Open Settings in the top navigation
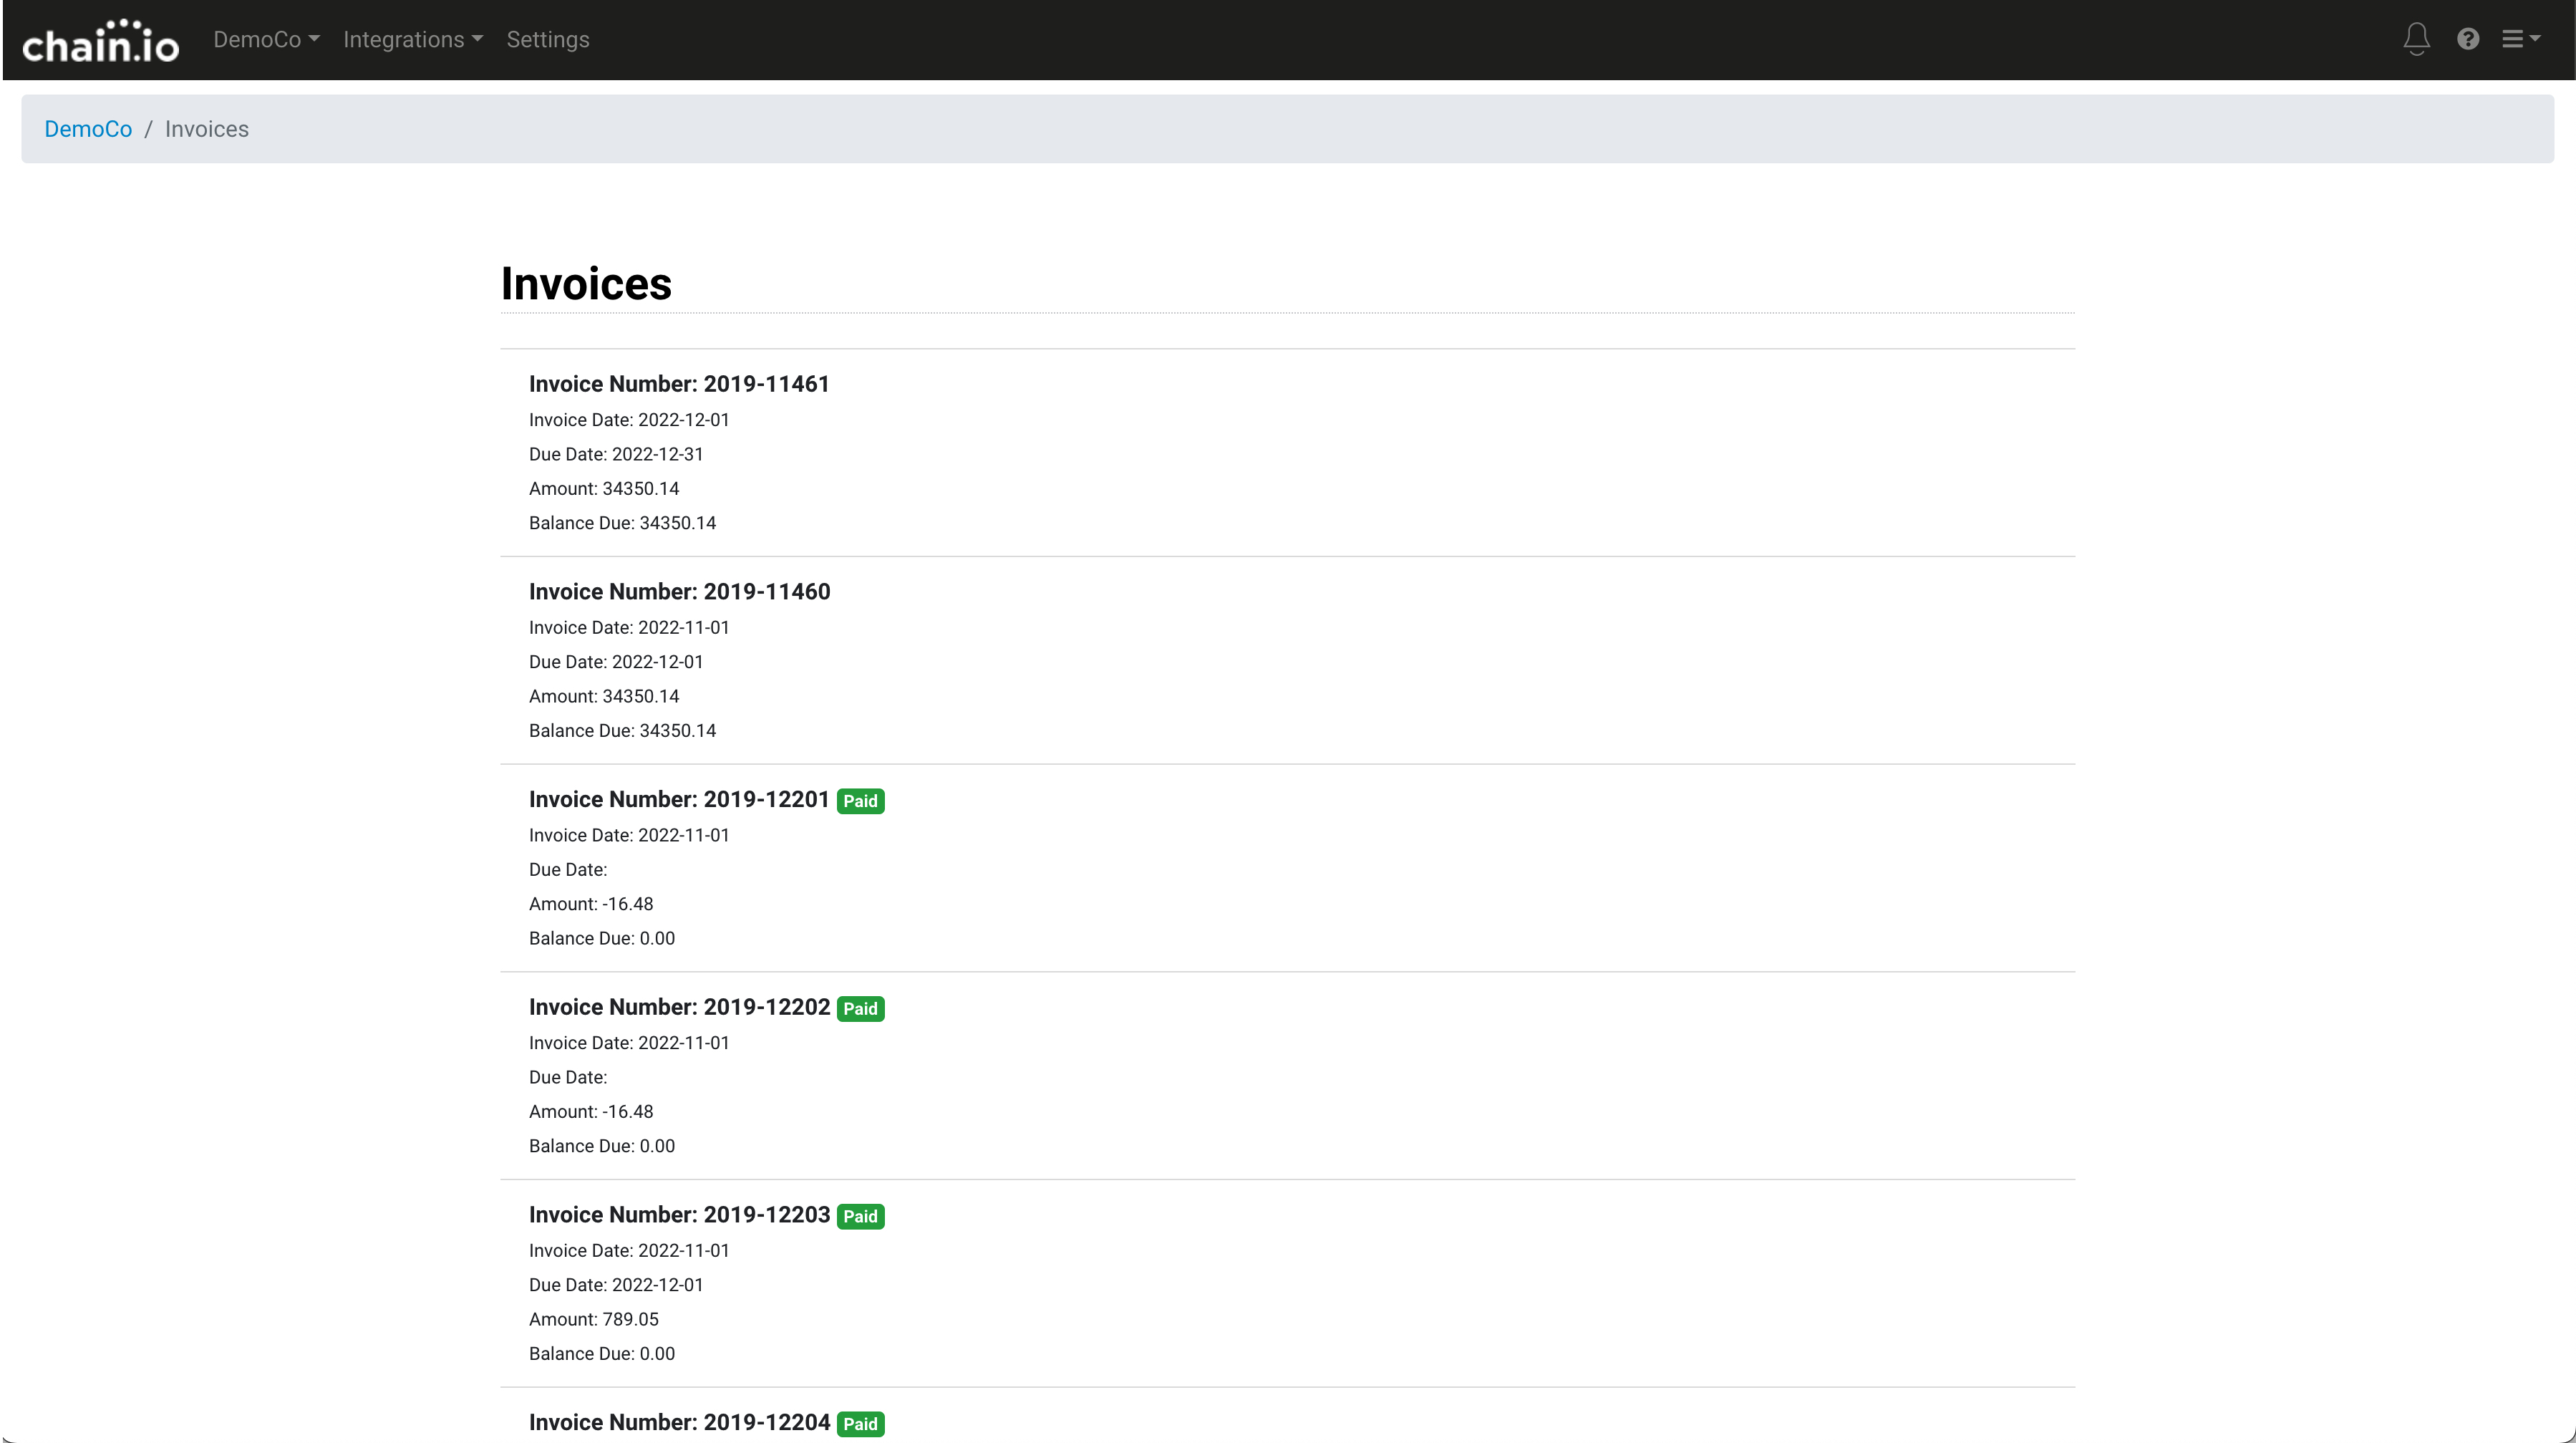 tap(547, 39)
